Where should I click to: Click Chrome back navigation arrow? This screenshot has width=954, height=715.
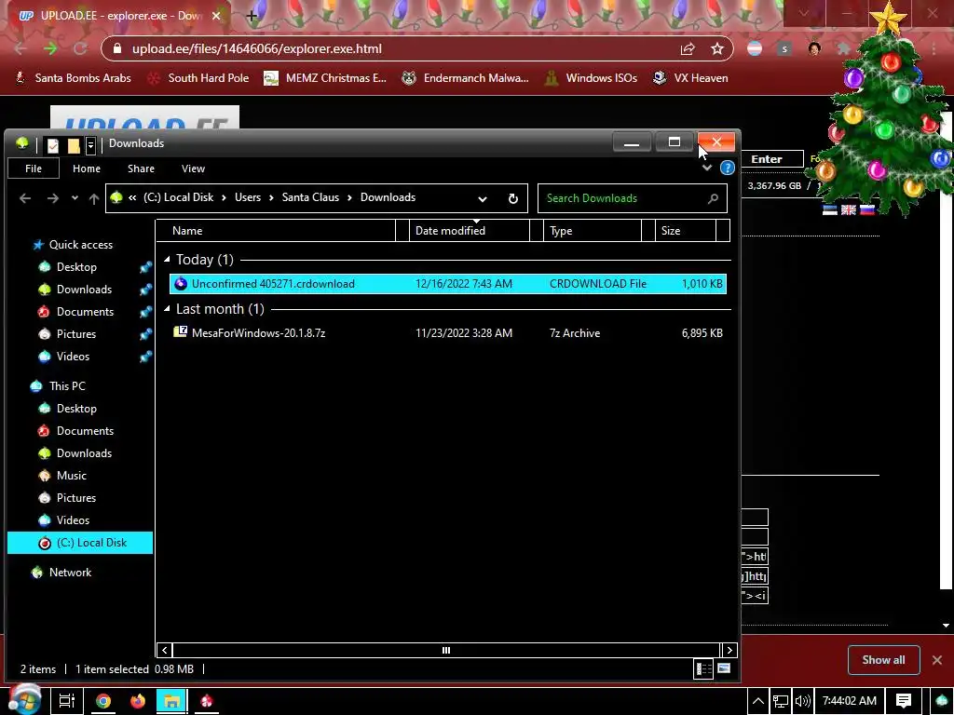pyautogui.click(x=20, y=48)
